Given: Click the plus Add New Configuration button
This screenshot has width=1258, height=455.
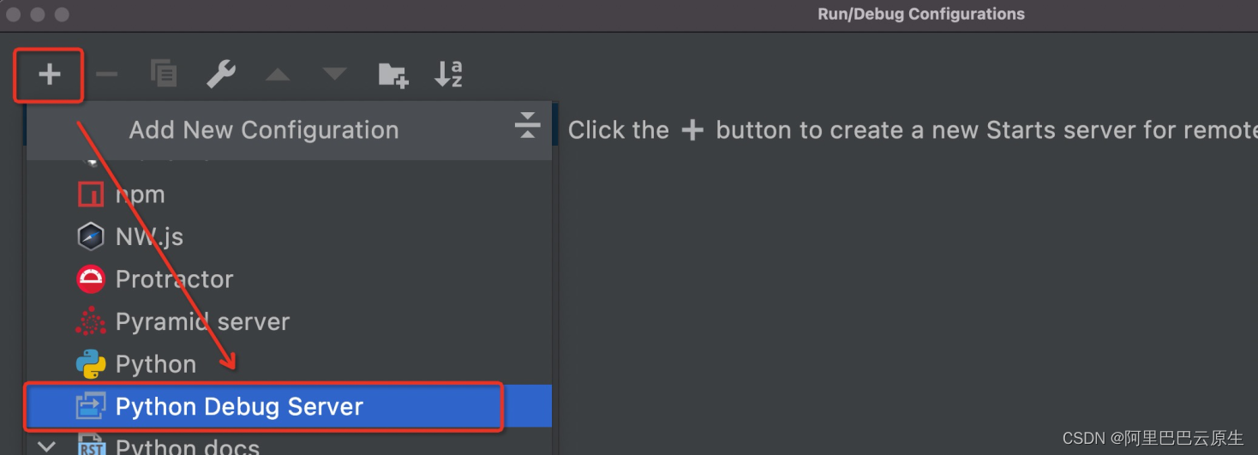Looking at the screenshot, I should (50, 75).
